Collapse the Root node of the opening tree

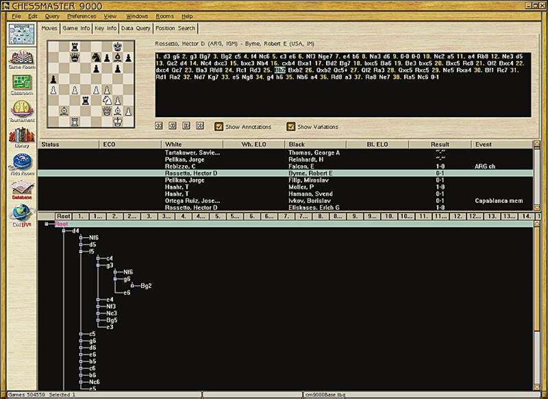click(x=47, y=223)
